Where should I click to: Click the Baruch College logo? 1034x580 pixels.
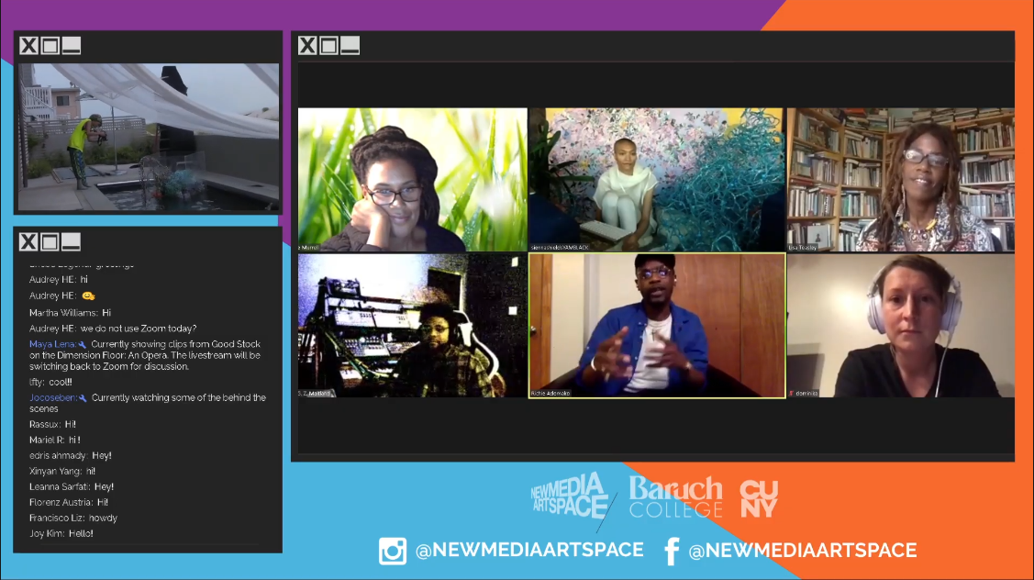[676, 496]
